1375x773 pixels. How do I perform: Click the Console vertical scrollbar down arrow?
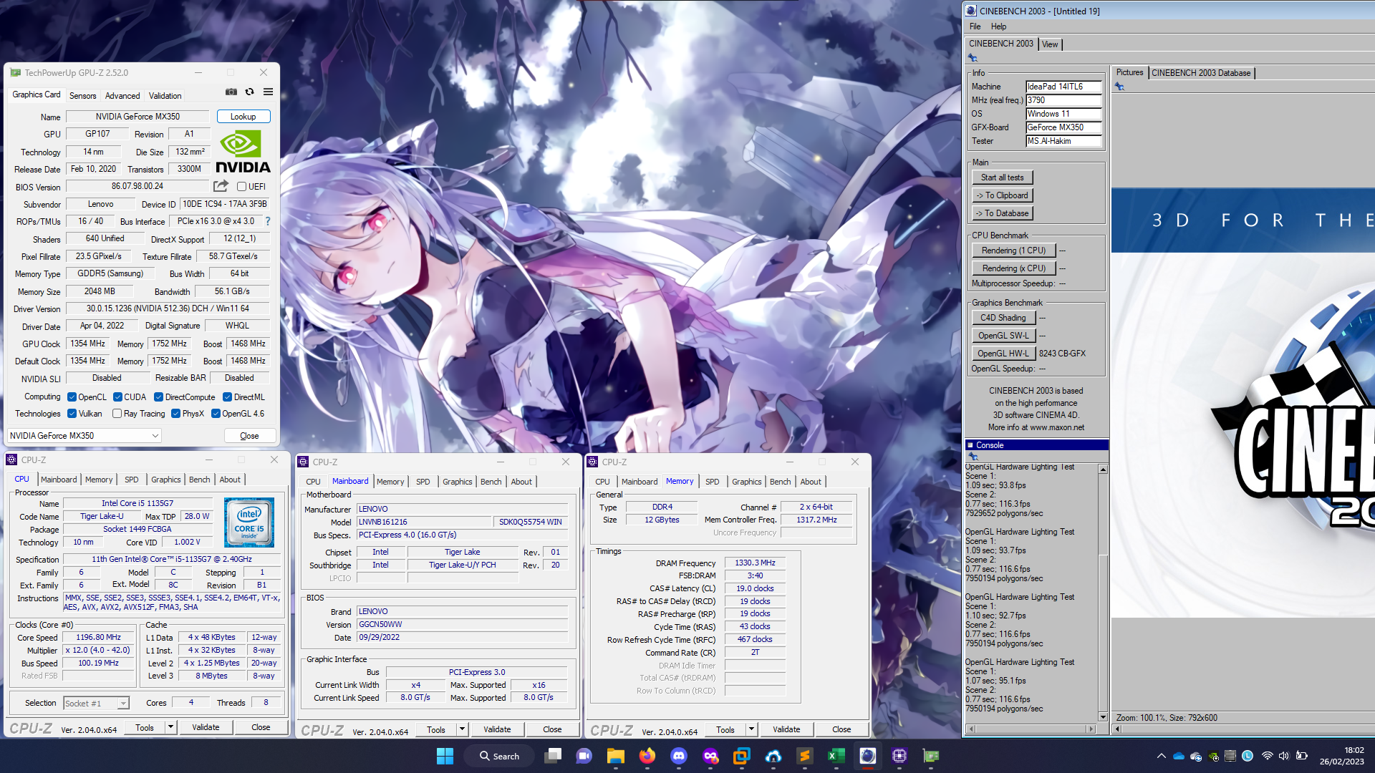(x=1103, y=717)
